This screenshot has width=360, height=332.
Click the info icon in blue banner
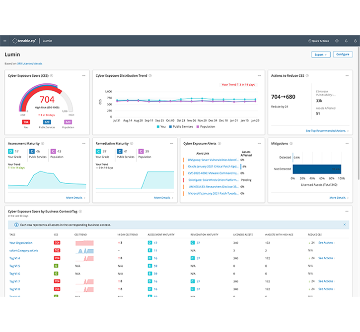pos(16,225)
